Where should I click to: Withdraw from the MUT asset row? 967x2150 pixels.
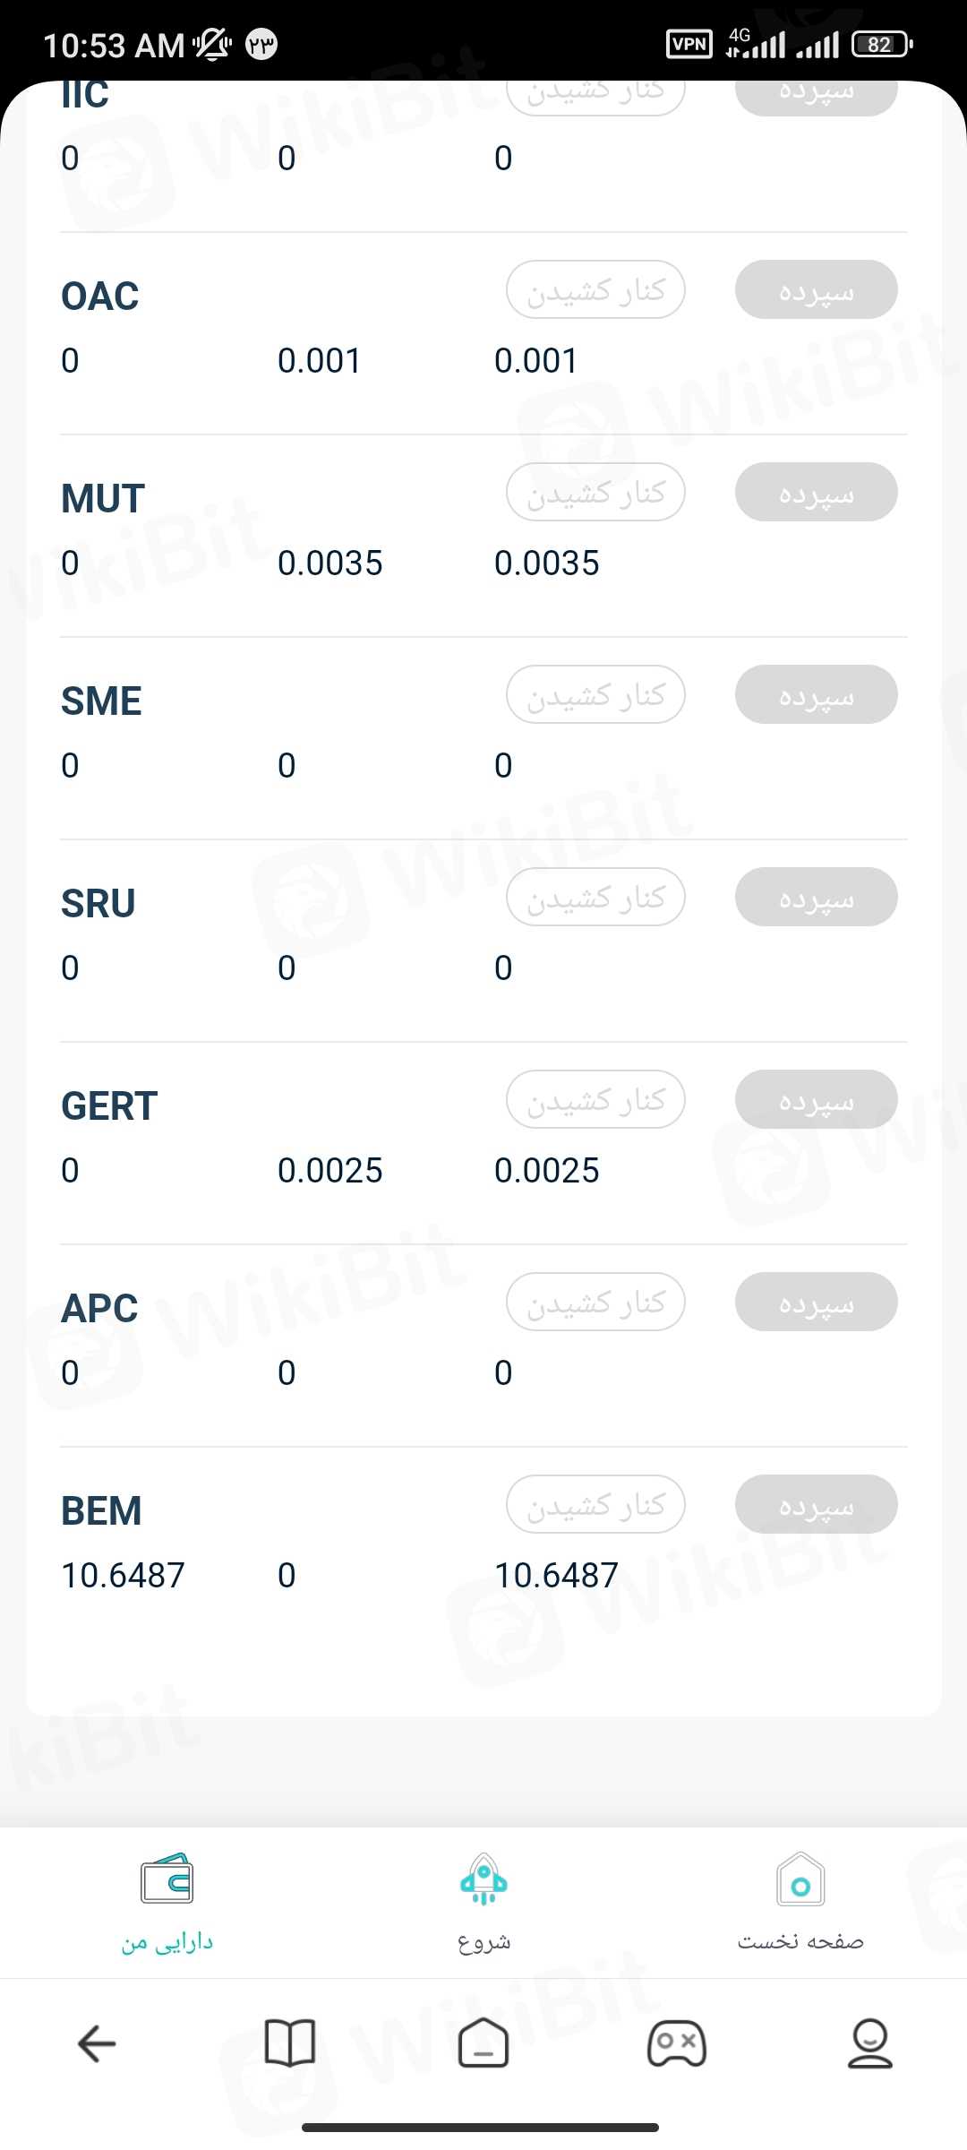point(595,493)
